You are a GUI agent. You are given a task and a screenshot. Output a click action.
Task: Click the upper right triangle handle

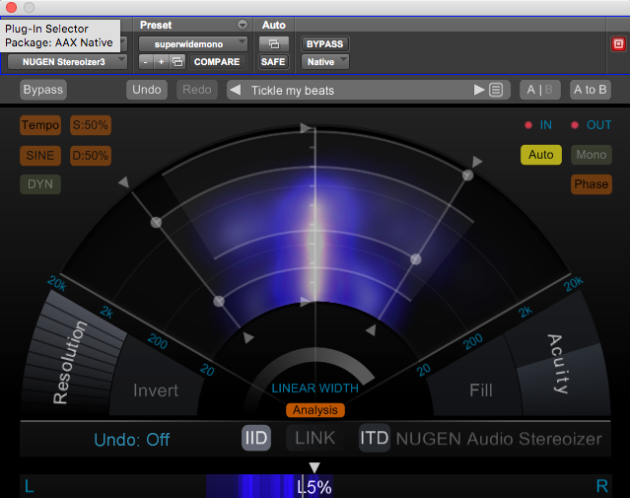[477, 162]
